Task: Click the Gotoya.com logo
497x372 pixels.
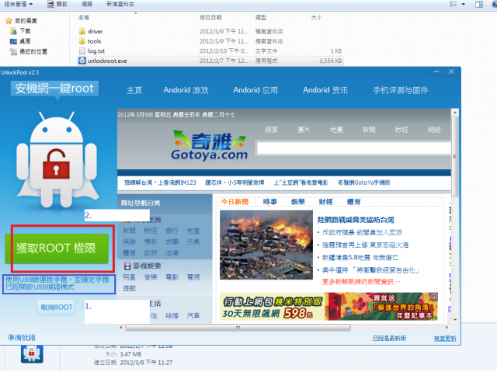Action: (209, 145)
